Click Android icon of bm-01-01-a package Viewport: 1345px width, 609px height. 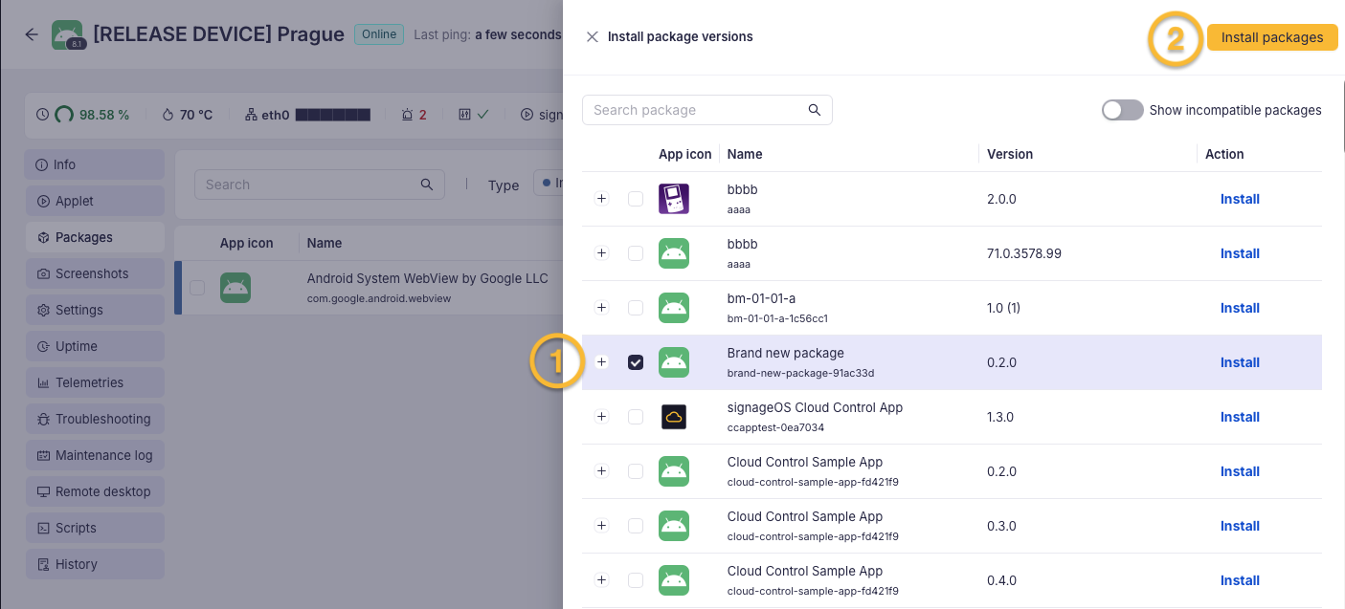coord(674,308)
